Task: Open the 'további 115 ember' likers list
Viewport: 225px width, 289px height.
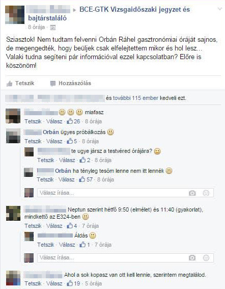Action: tap(135, 98)
